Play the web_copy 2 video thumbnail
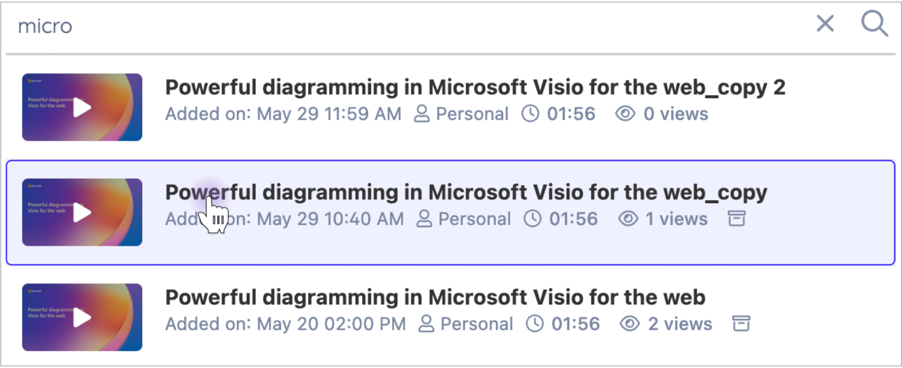This screenshot has width=902, height=368. 82,107
